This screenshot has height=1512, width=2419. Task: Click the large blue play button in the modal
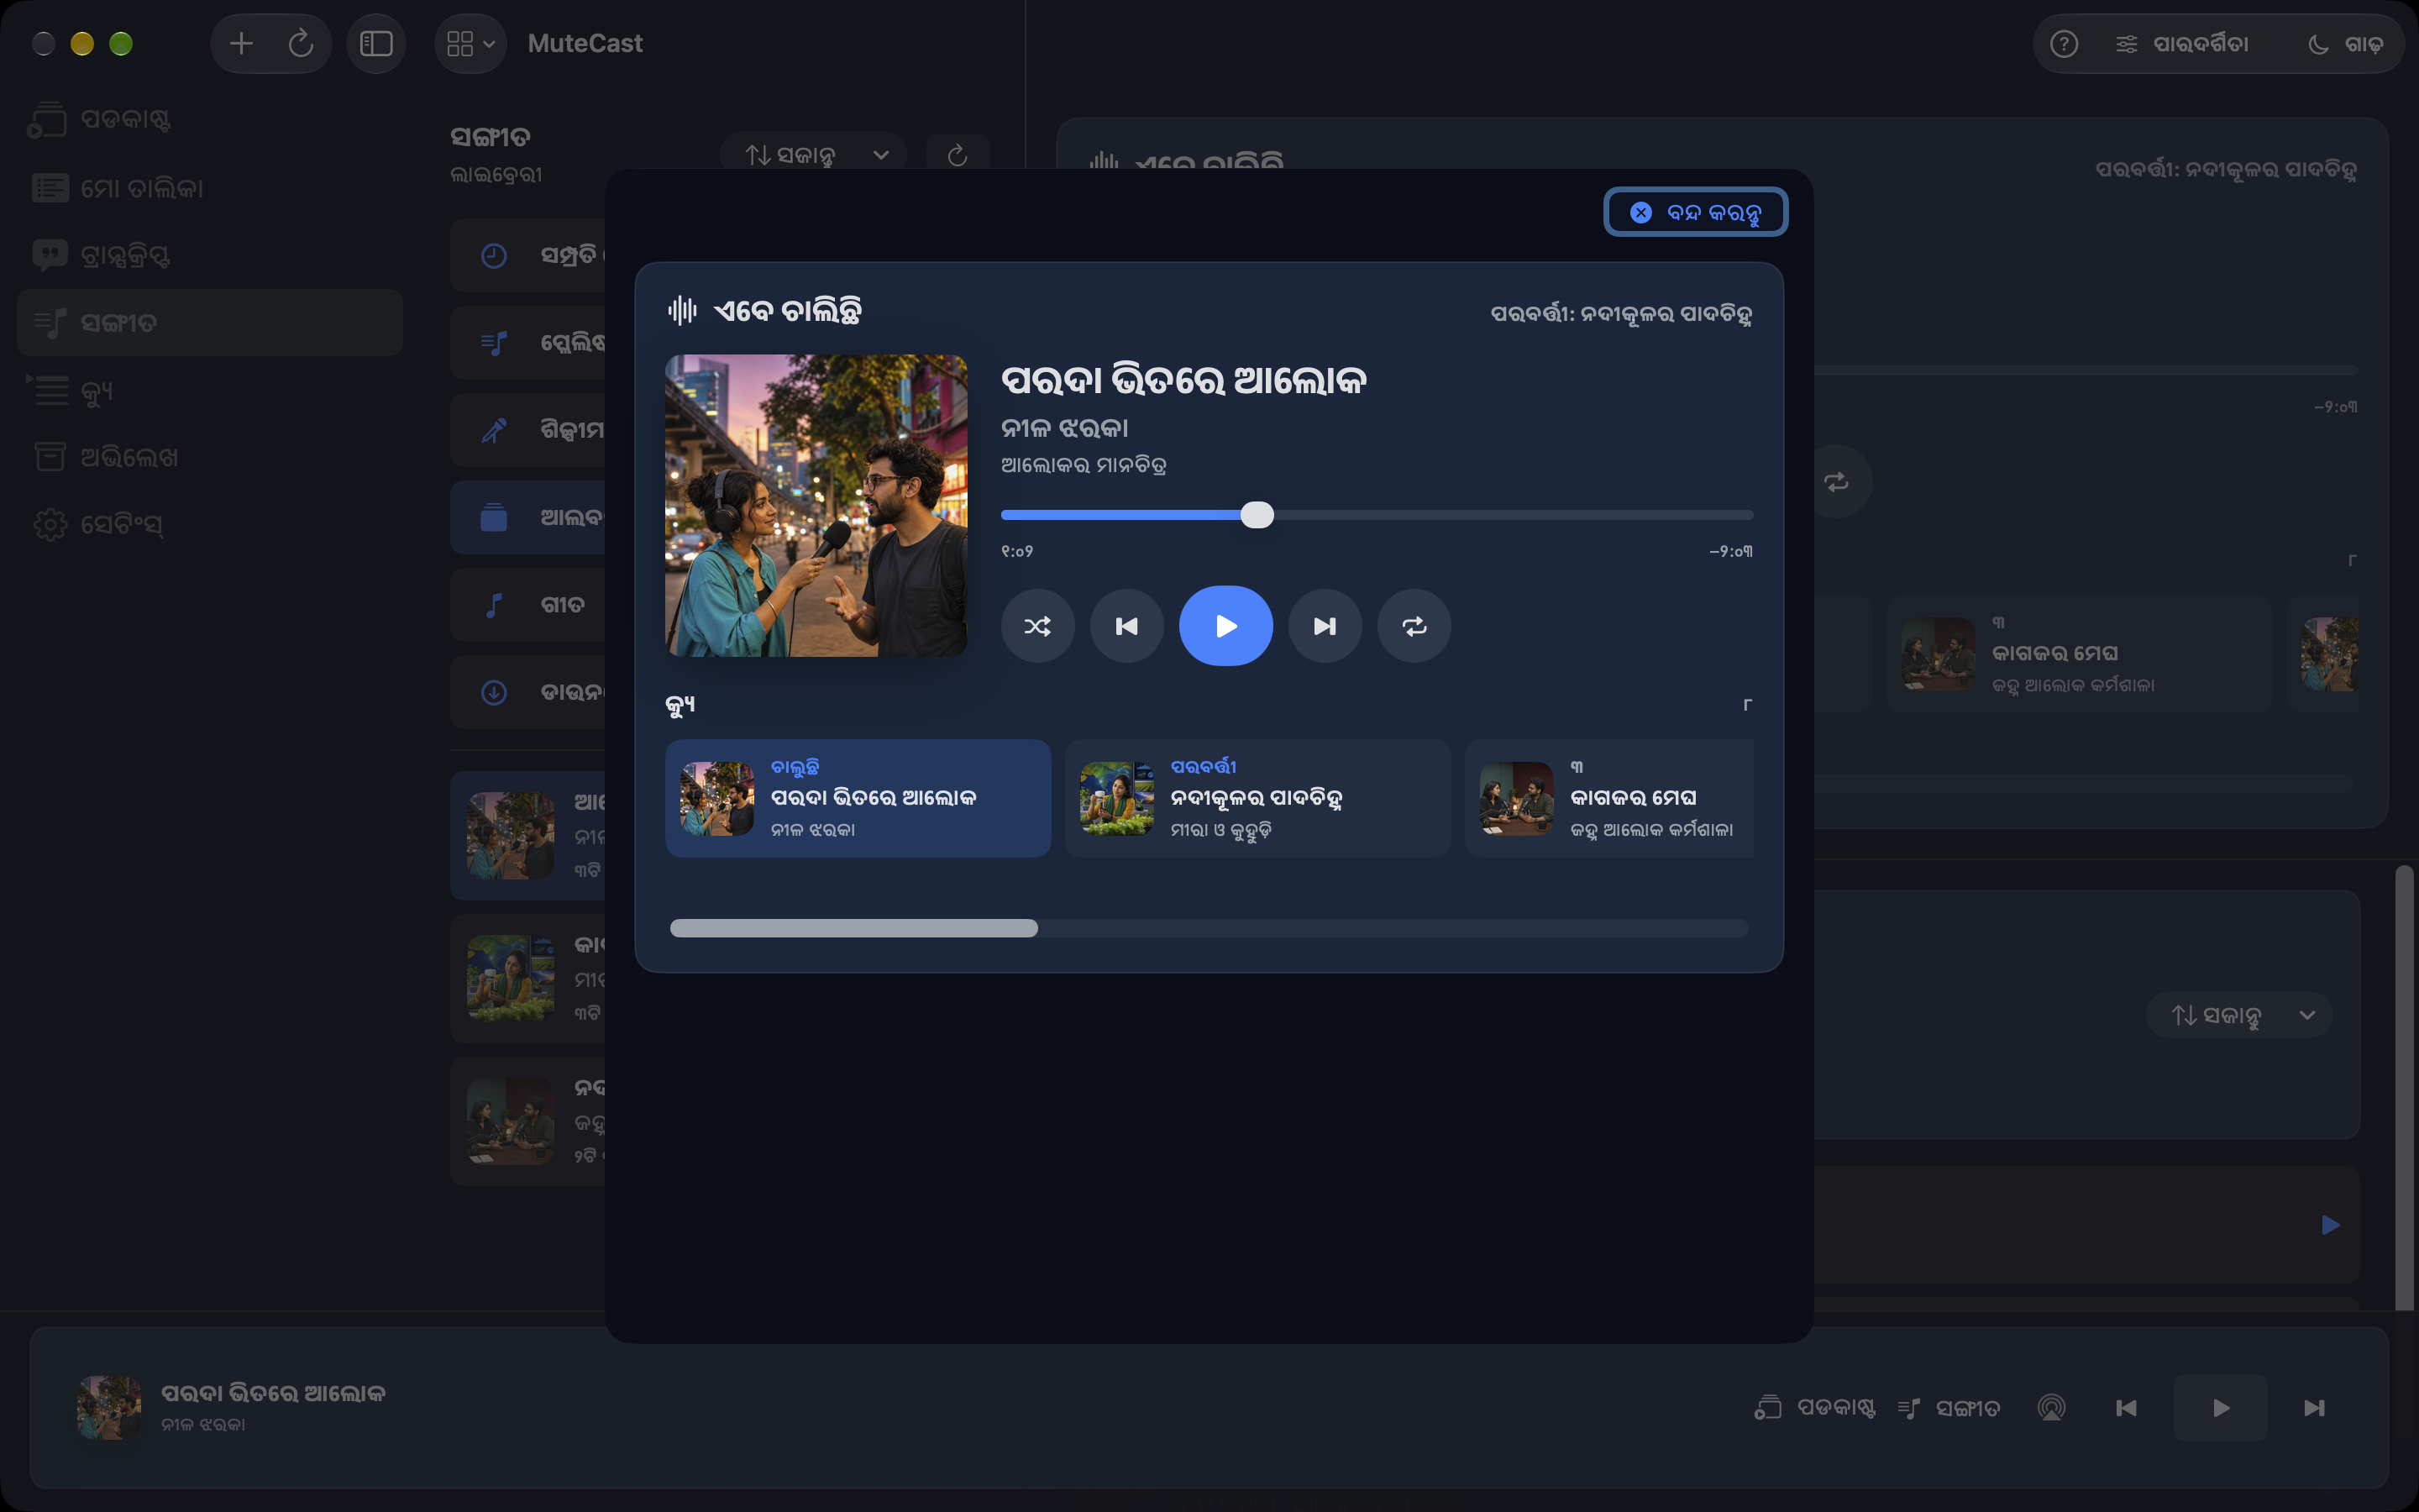coord(1225,626)
